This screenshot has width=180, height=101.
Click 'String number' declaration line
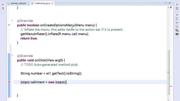tap(51, 74)
